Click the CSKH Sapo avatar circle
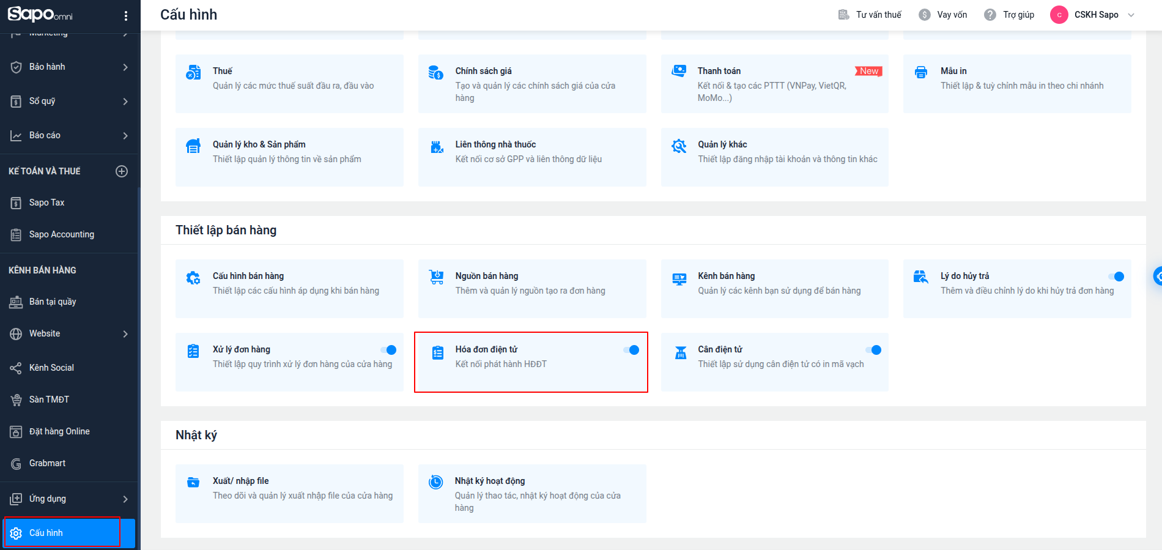The height and width of the screenshot is (550, 1162). click(1059, 15)
